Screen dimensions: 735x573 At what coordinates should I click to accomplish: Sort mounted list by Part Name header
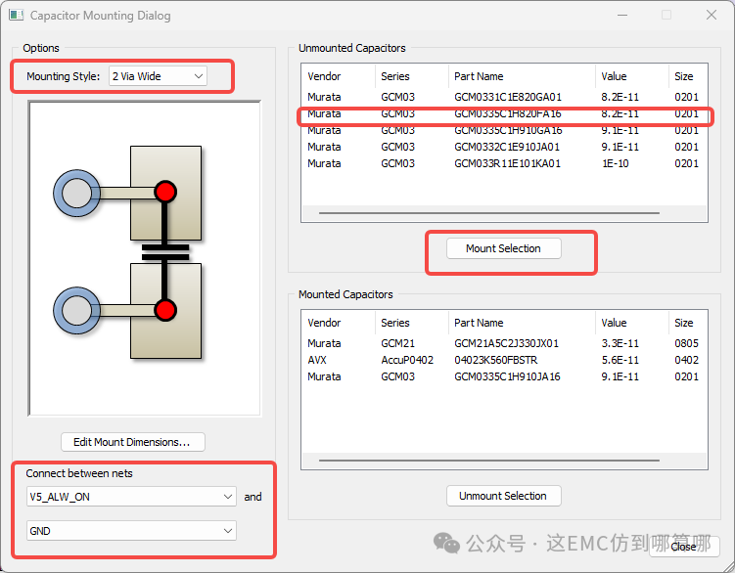pos(523,323)
